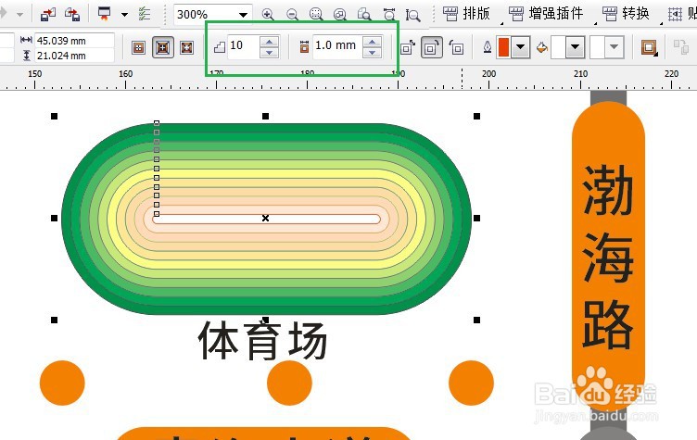Click the object width field 45.039 mm
The image size is (697, 440).
74,41
